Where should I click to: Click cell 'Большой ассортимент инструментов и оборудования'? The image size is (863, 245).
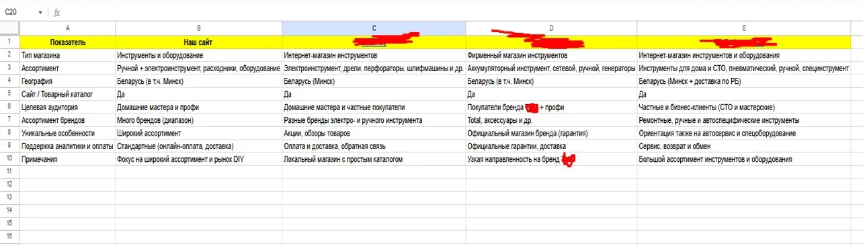tap(744, 159)
